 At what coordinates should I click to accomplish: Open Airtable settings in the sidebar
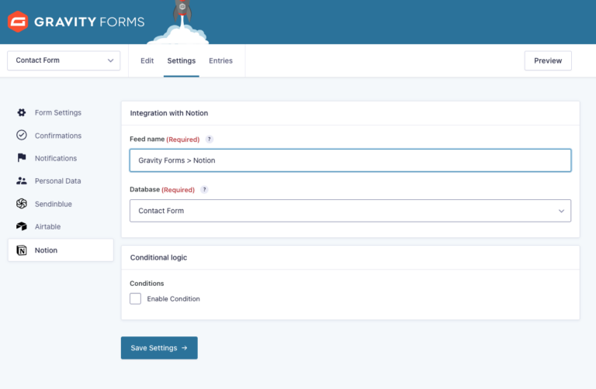click(x=47, y=226)
